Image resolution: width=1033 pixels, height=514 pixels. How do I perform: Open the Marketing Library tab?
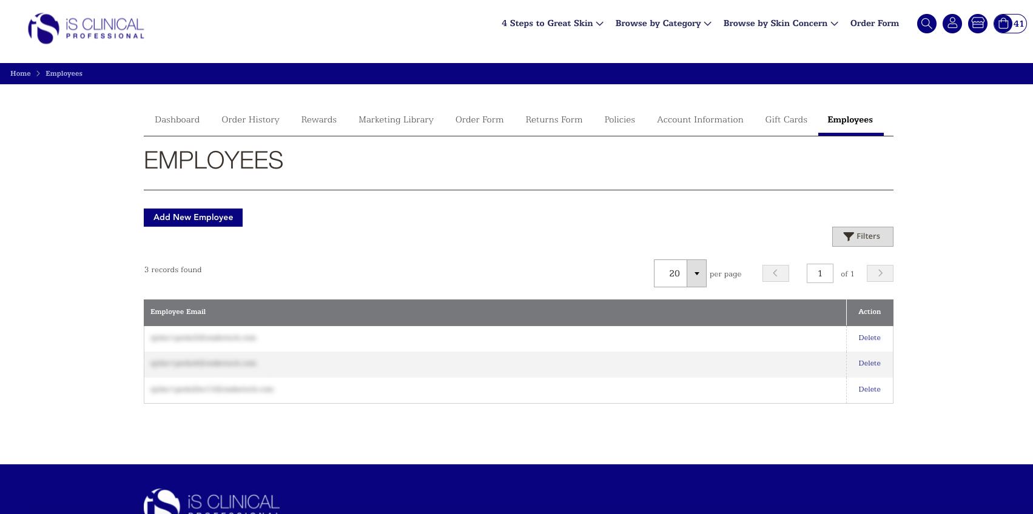coord(395,119)
